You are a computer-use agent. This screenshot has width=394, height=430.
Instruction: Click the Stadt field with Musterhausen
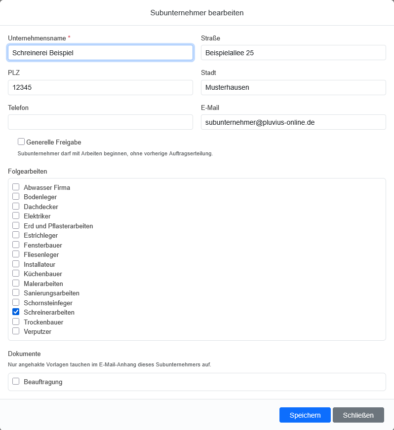[x=293, y=87]
